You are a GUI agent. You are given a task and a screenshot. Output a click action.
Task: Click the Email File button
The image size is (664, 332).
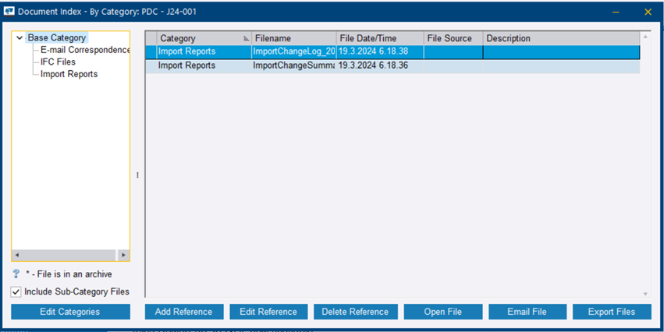pyautogui.click(x=527, y=312)
